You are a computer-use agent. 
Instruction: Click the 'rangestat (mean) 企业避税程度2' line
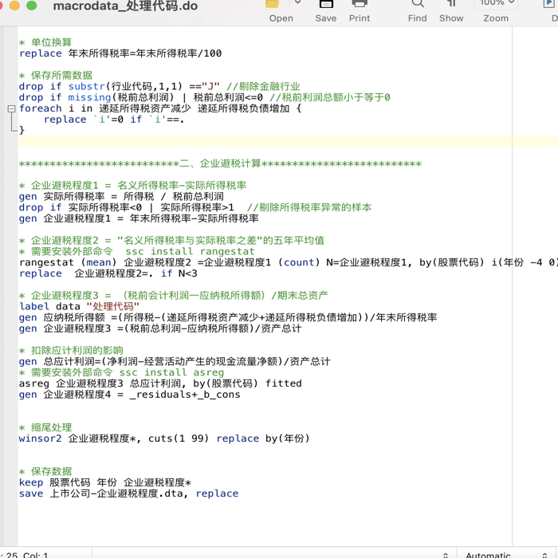289,262
